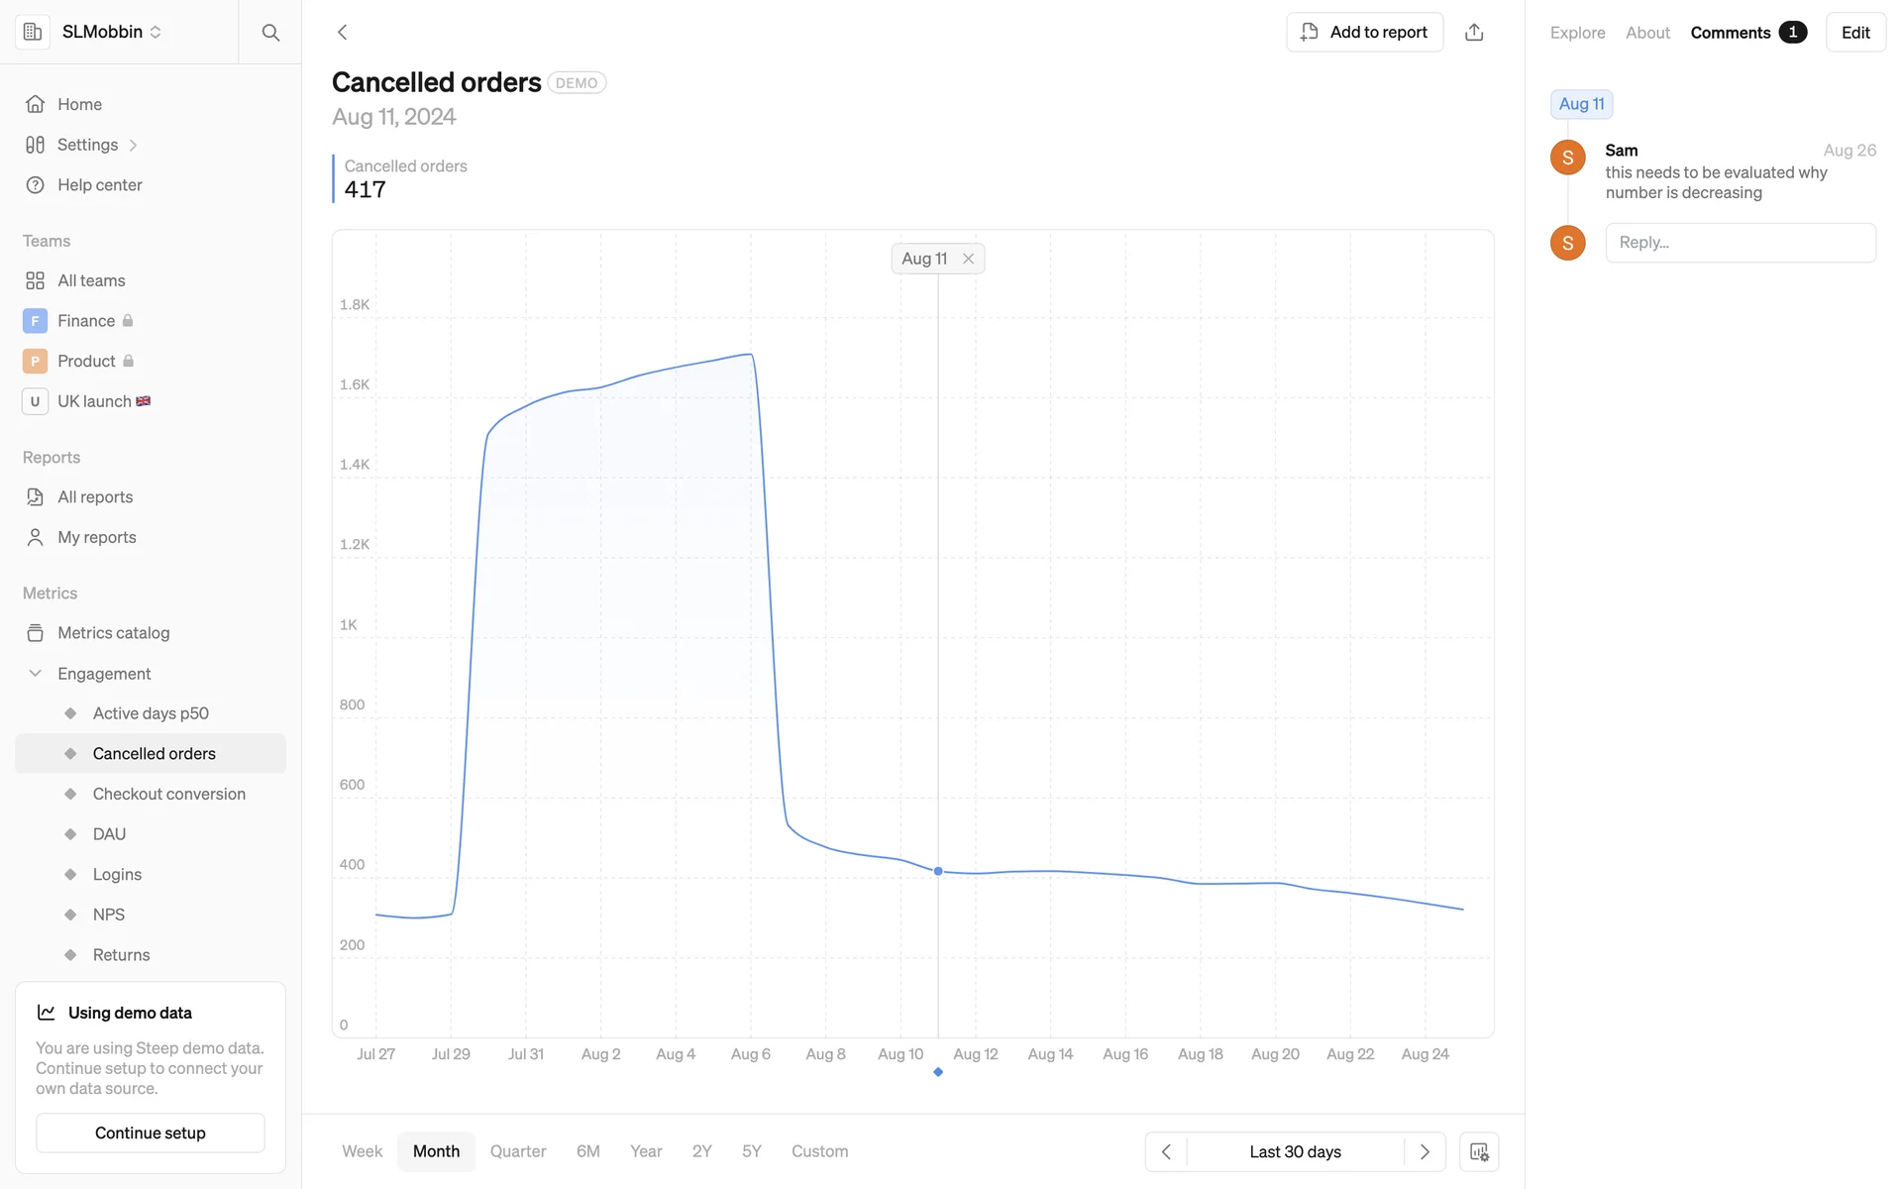Click the search magnifier icon
This screenshot has width=1902, height=1189.
(x=270, y=33)
